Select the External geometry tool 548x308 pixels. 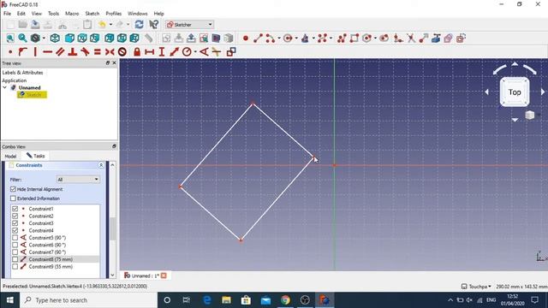click(x=436, y=38)
